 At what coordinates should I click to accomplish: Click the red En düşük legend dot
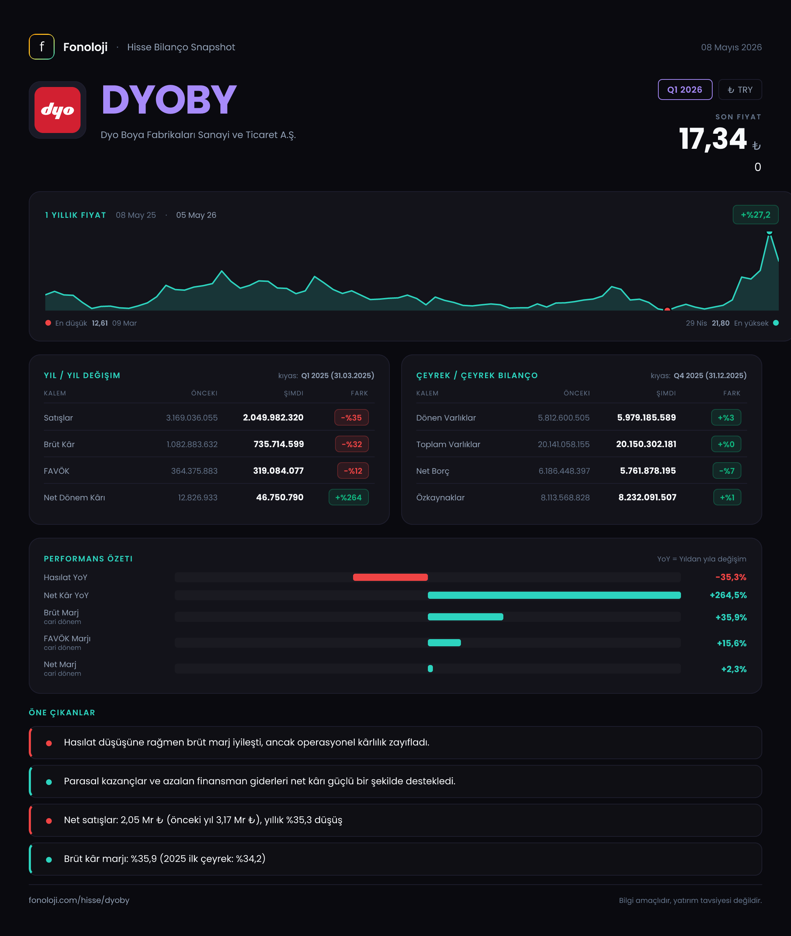coord(48,323)
